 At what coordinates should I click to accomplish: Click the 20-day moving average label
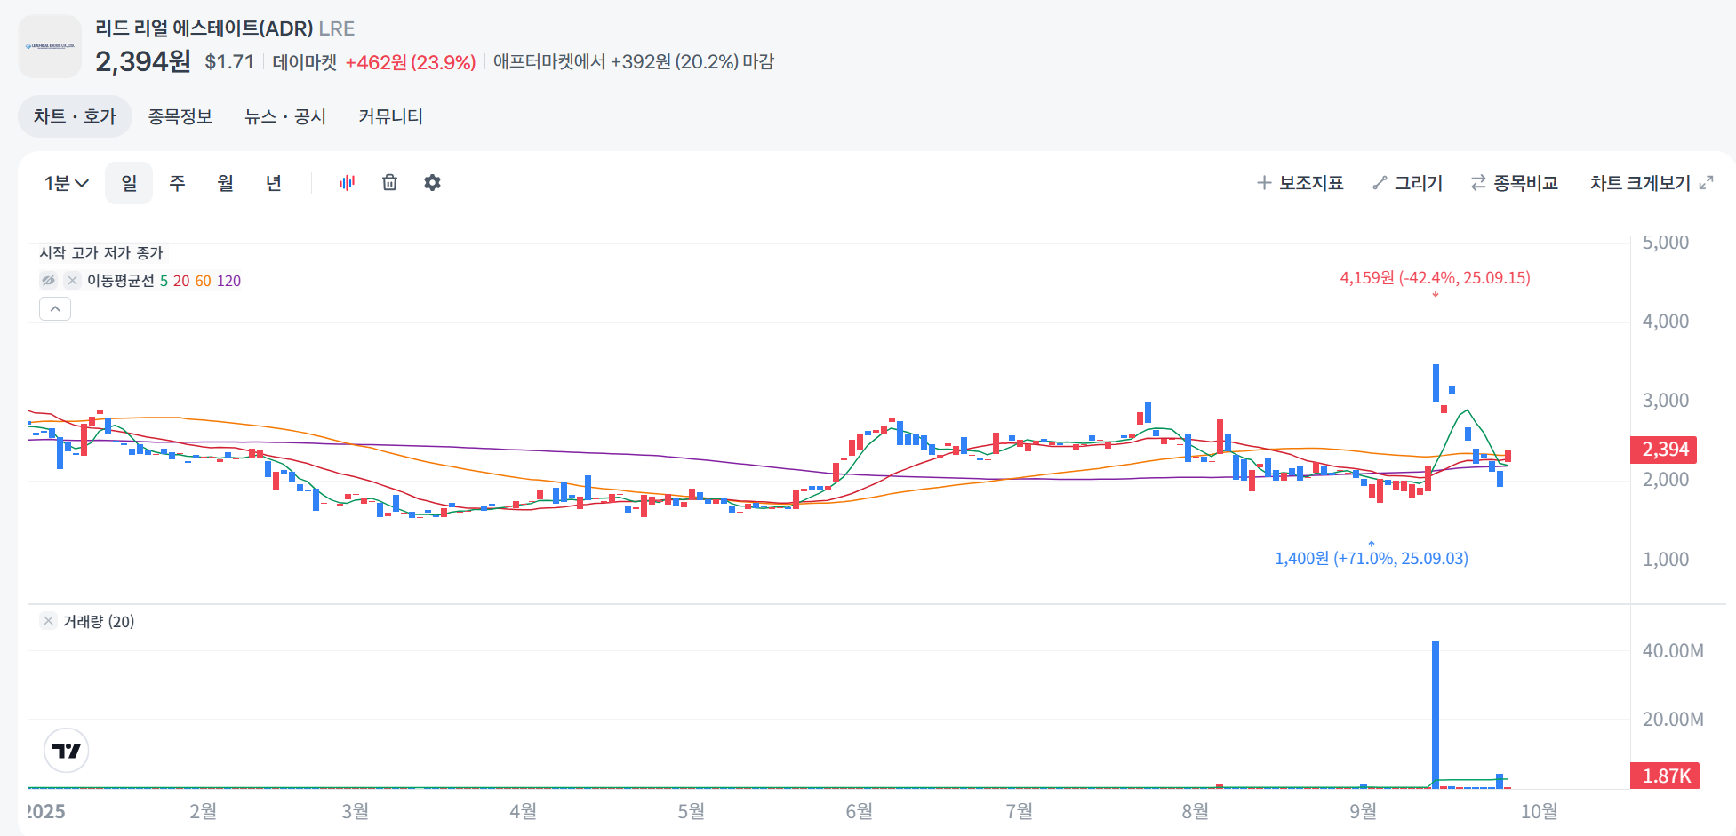click(x=181, y=281)
